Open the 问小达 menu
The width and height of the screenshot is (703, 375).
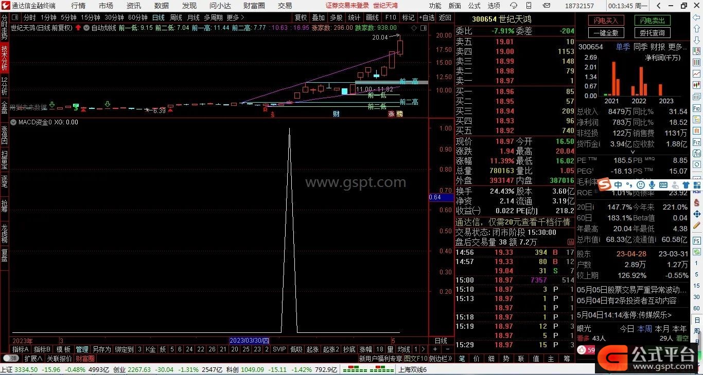[x=220, y=6]
